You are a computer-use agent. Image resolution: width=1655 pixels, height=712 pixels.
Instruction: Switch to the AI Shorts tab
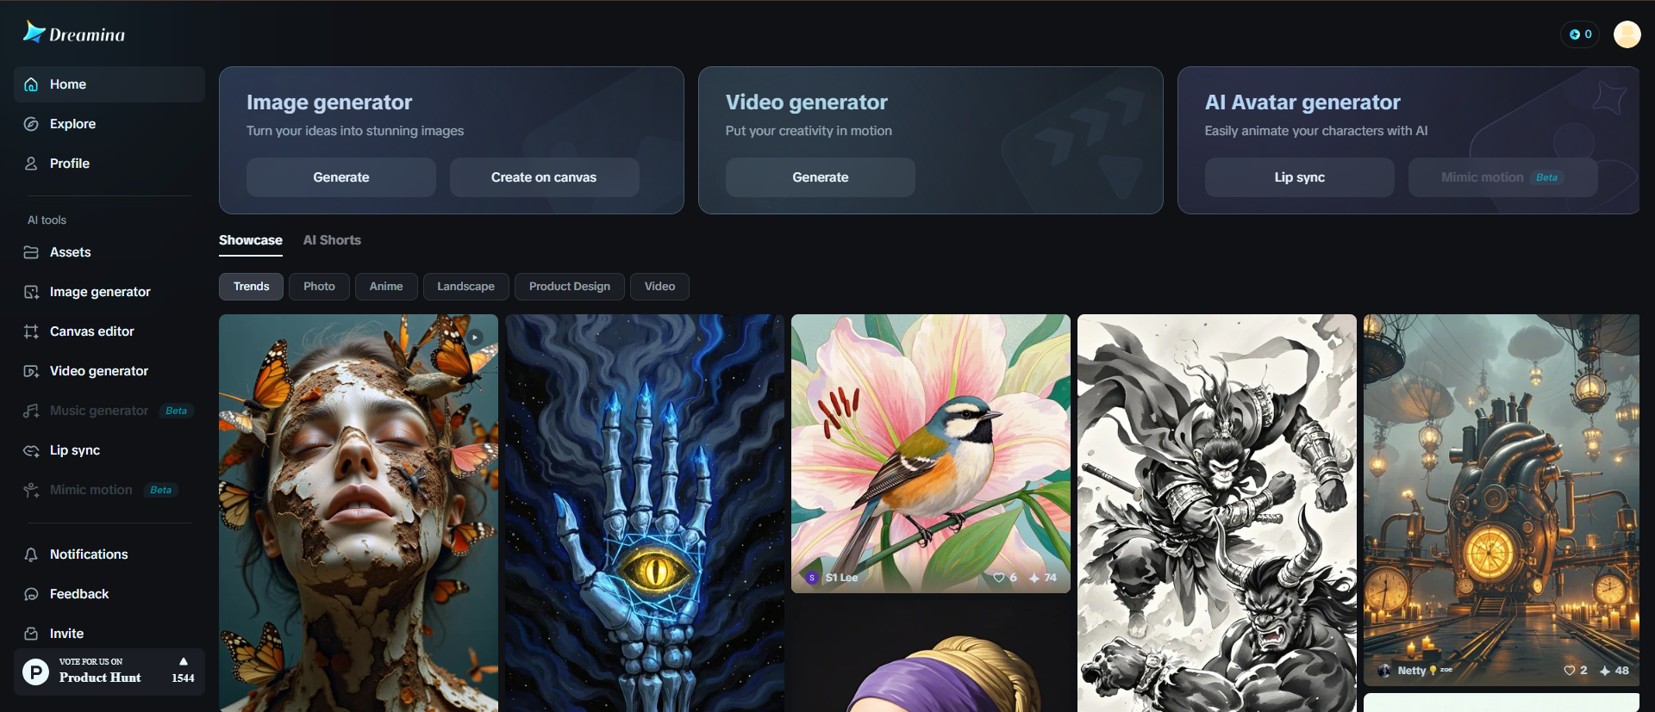pyautogui.click(x=332, y=240)
